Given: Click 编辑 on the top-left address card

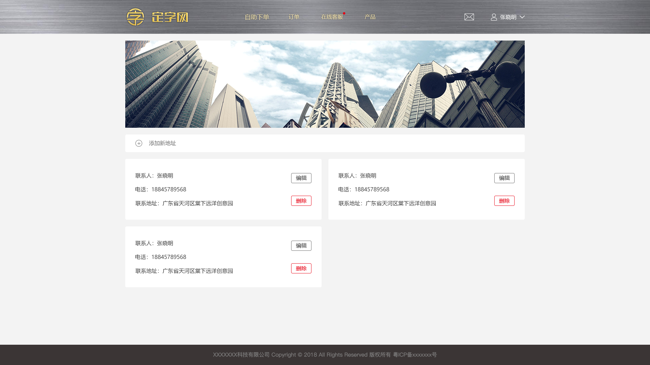Looking at the screenshot, I should click(301, 178).
